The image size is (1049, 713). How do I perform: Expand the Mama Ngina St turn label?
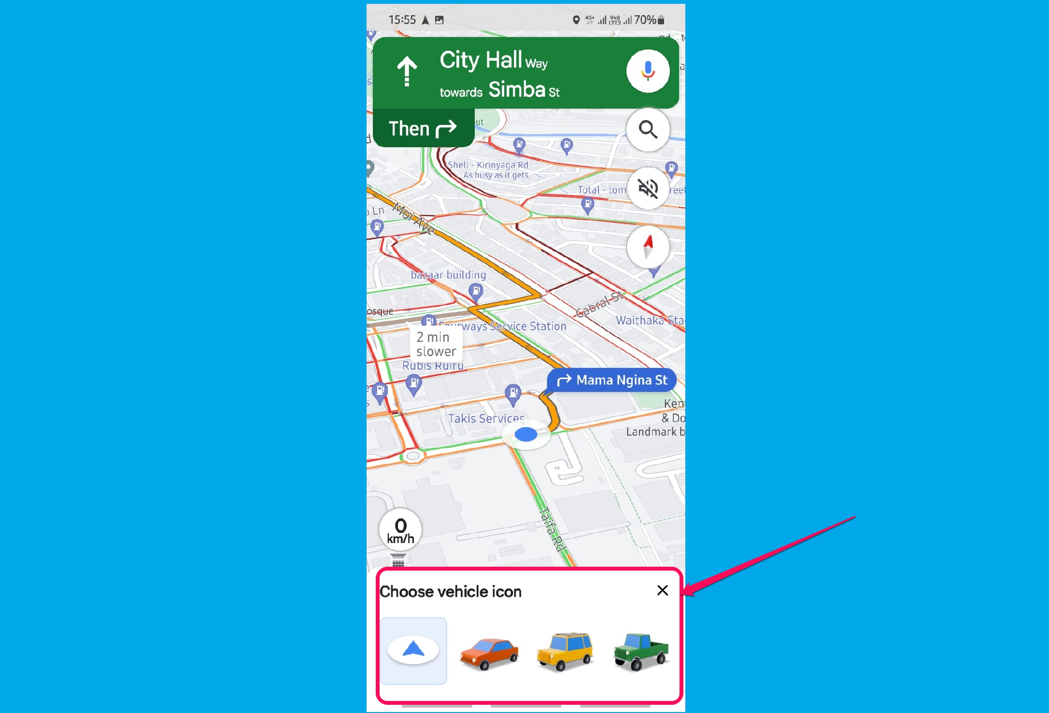click(613, 379)
